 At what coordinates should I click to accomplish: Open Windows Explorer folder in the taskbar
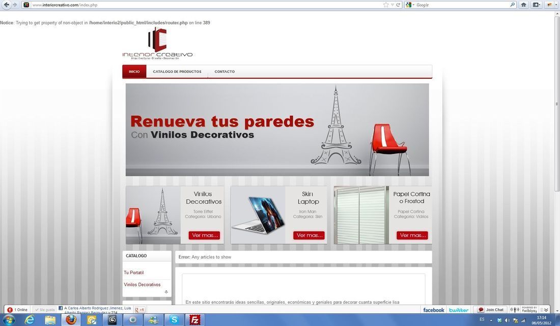50,319
